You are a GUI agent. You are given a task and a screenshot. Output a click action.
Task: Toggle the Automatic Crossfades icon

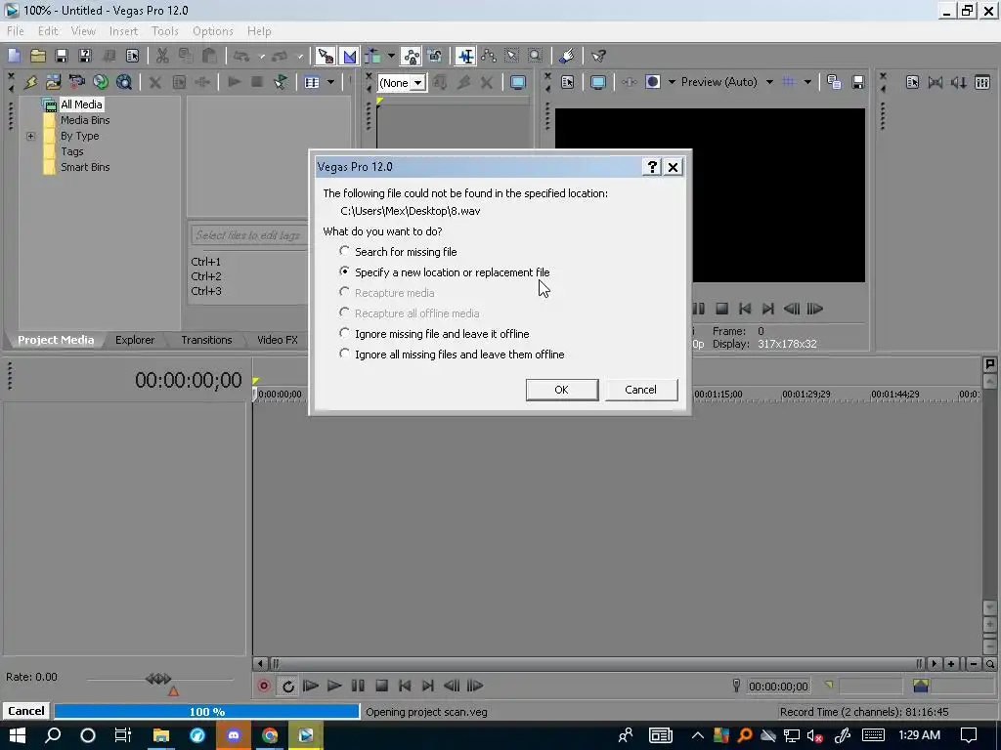point(349,56)
